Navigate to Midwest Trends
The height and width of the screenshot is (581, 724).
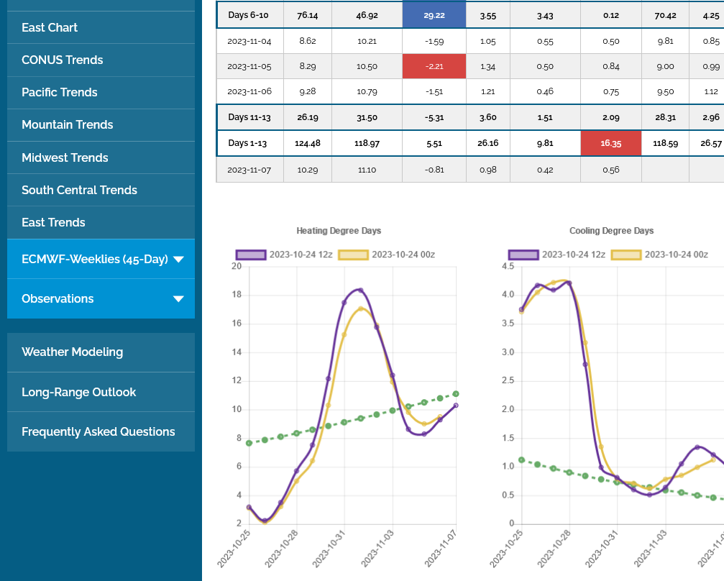(65, 157)
